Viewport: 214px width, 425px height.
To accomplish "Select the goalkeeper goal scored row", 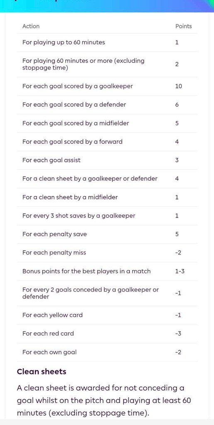I will pos(107,86).
